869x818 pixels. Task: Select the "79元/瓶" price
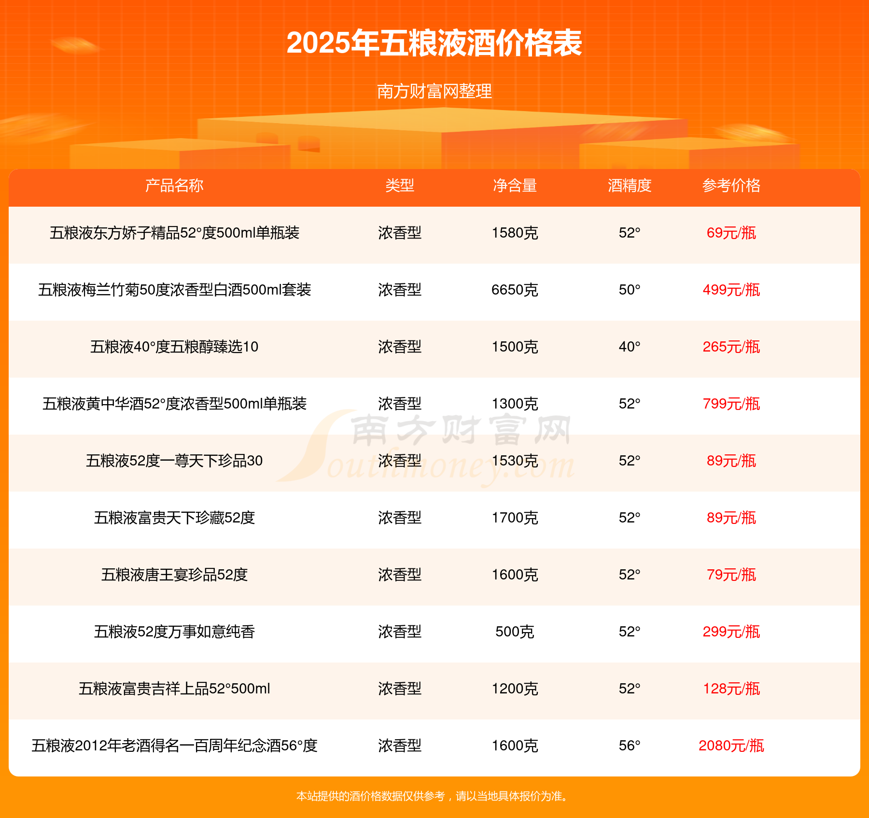coord(731,575)
